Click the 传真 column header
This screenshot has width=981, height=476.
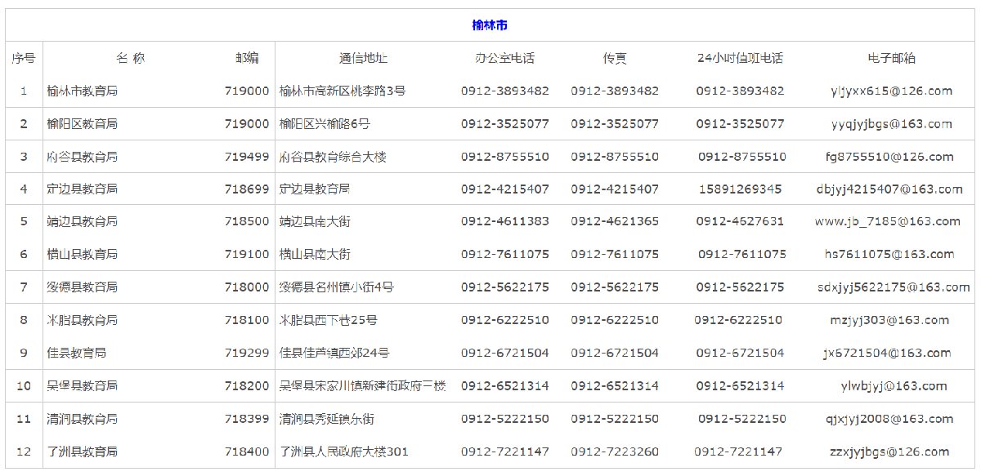pos(615,58)
